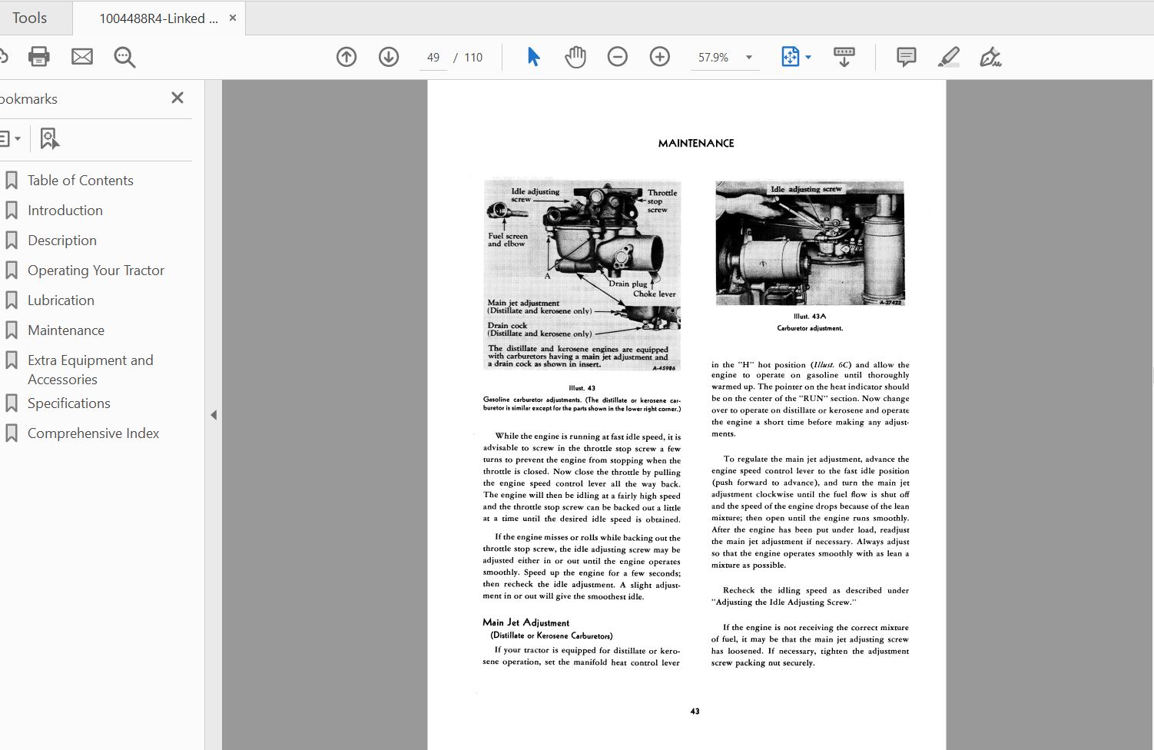Screen dimensions: 1154x750
Task: Select the 1004488R4-Linked document tab
Action: coord(158,18)
